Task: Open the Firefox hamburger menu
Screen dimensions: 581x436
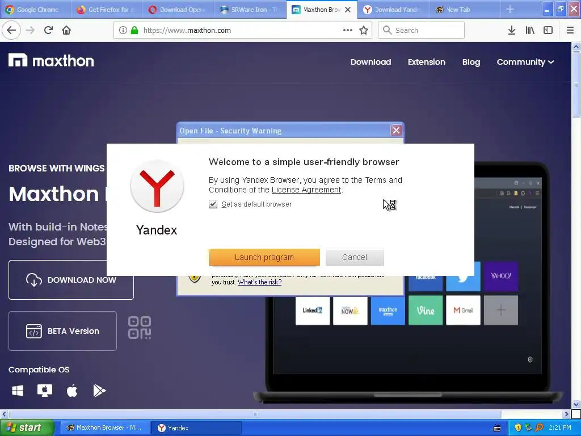Action: tap(570, 31)
